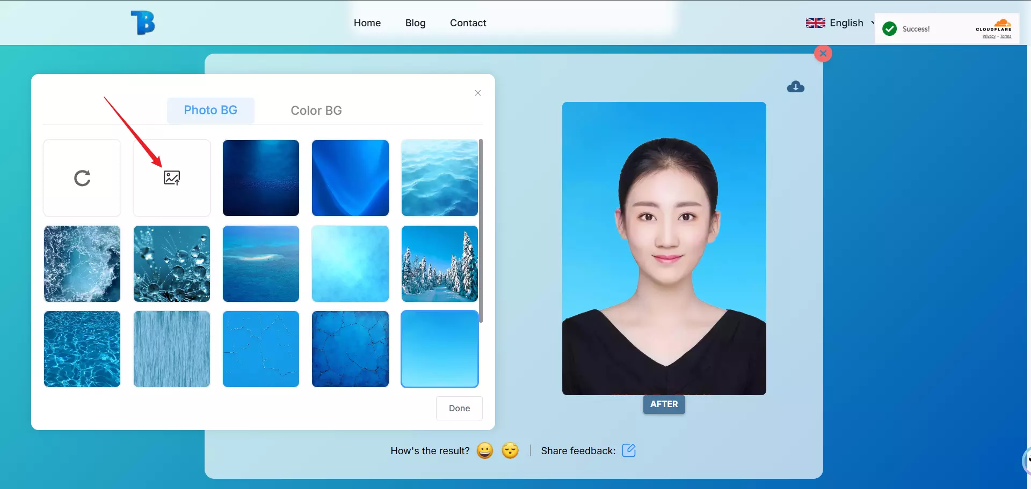Click the red close circle on result panel
The image size is (1031, 489).
pyautogui.click(x=823, y=54)
